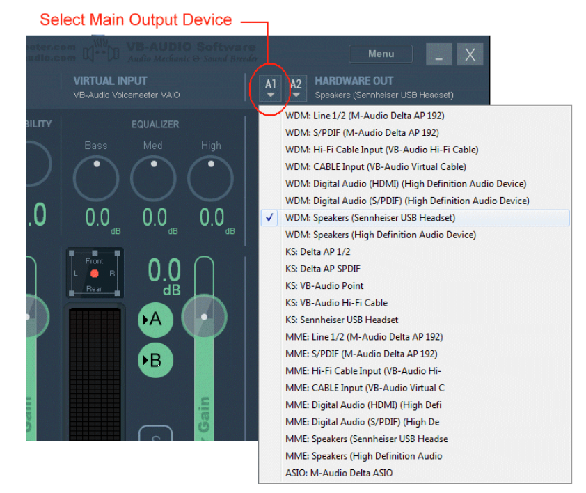This screenshot has width=586, height=493.
Task: Select WDM: Hi-Fi Cable Input device
Action: 415,150
